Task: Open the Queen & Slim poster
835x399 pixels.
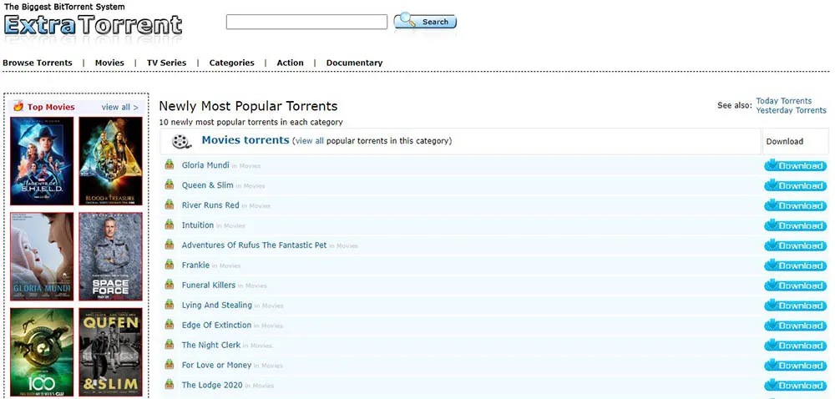Action: click(111, 352)
